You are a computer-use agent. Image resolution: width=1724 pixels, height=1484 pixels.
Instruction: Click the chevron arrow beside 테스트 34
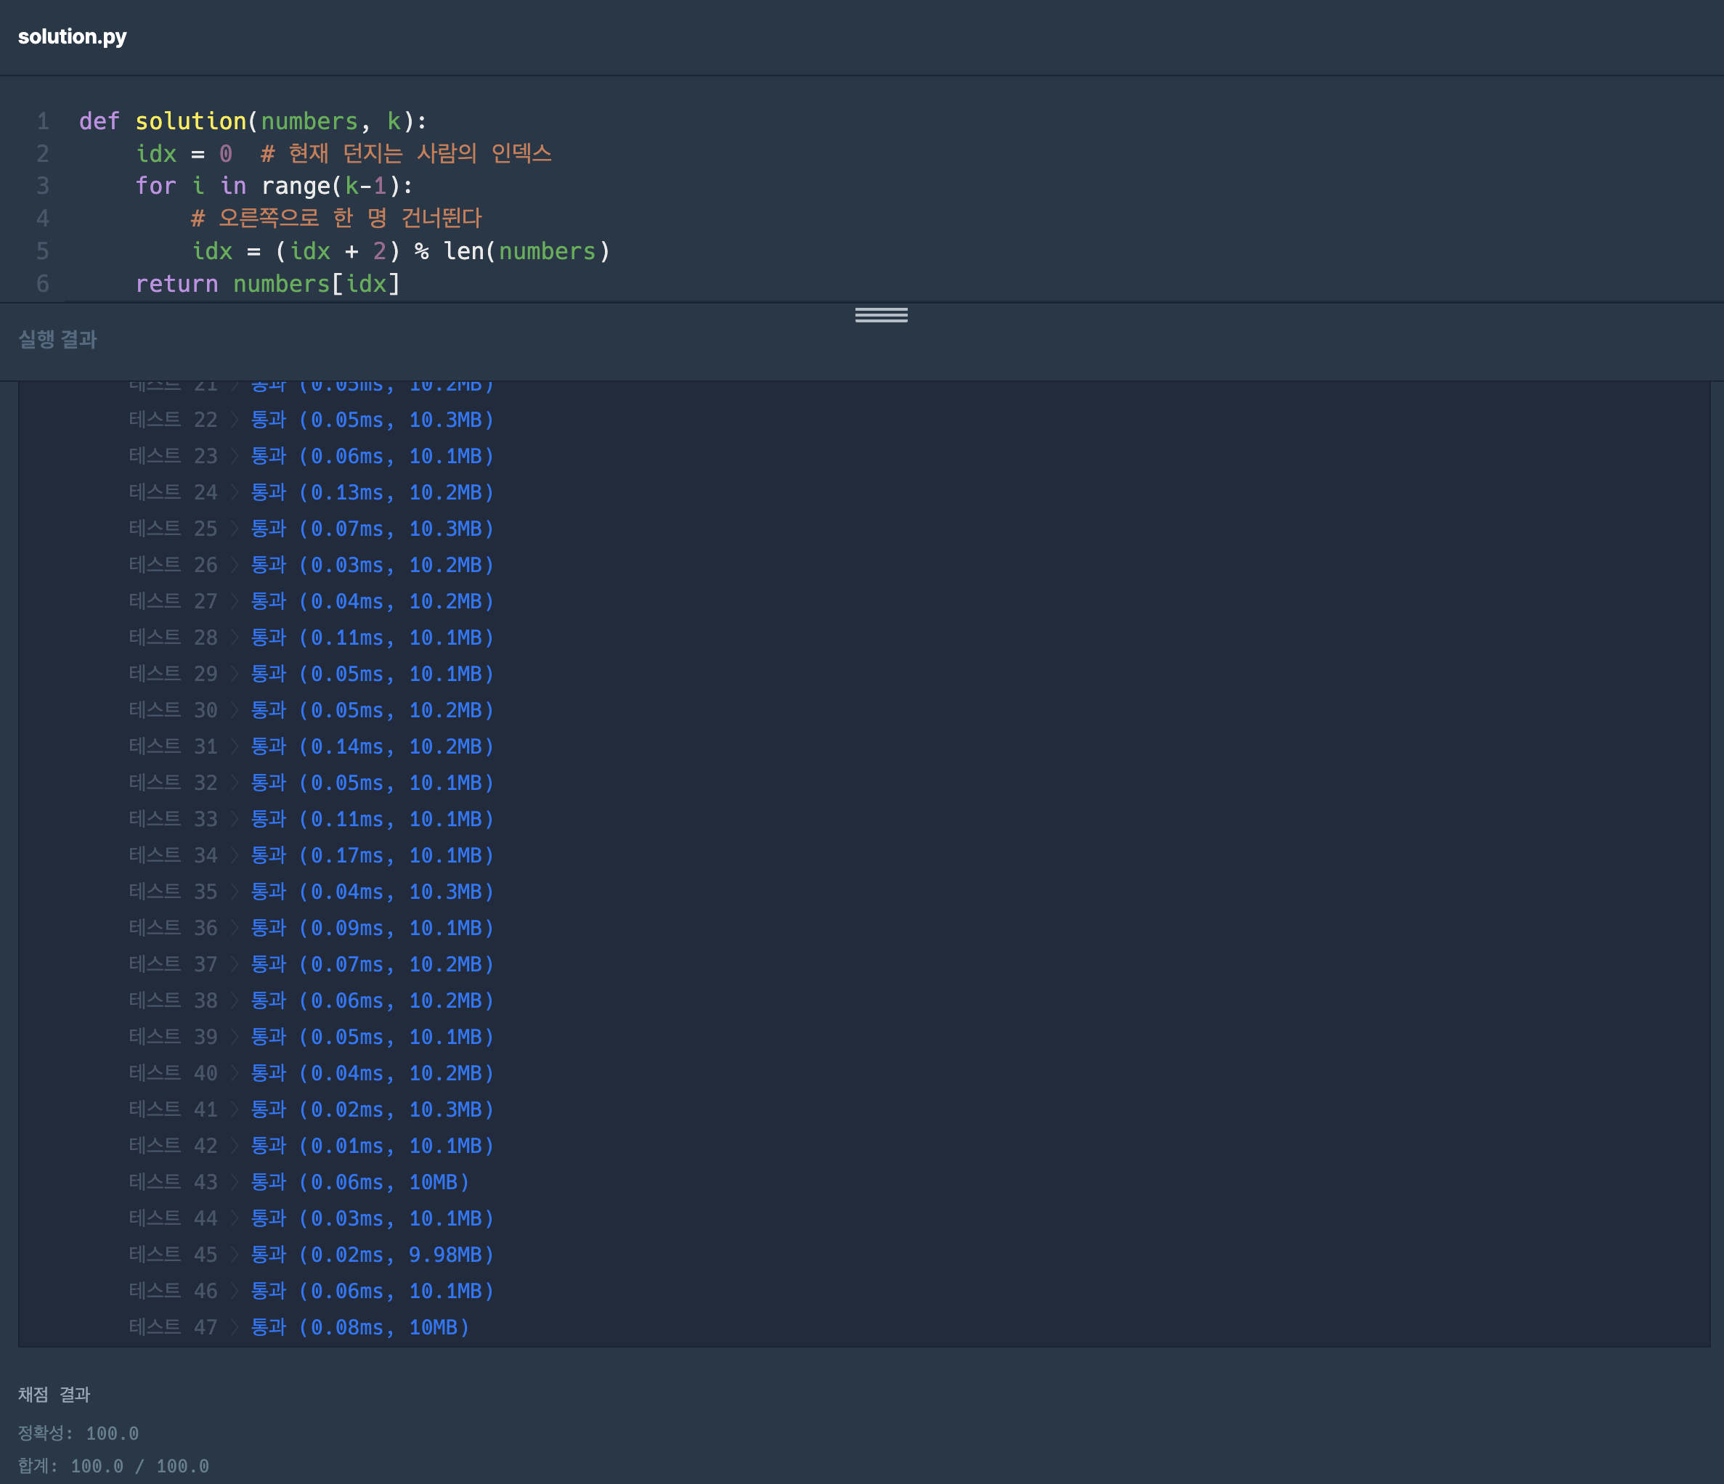[x=235, y=856]
